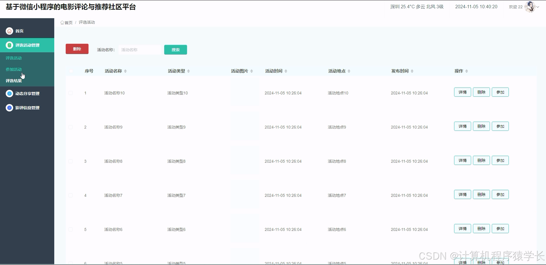Sort by 活动时间 column arrows
Image resolution: width=546 pixels, height=265 pixels.
click(x=286, y=71)
